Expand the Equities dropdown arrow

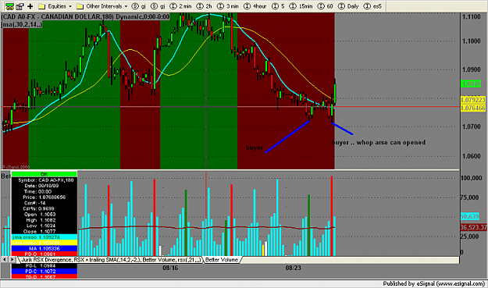coord(70,6)
